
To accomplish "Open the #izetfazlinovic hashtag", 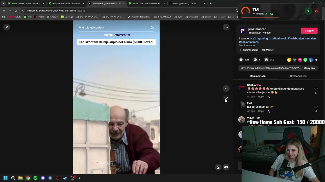I will tap(278, 38).
